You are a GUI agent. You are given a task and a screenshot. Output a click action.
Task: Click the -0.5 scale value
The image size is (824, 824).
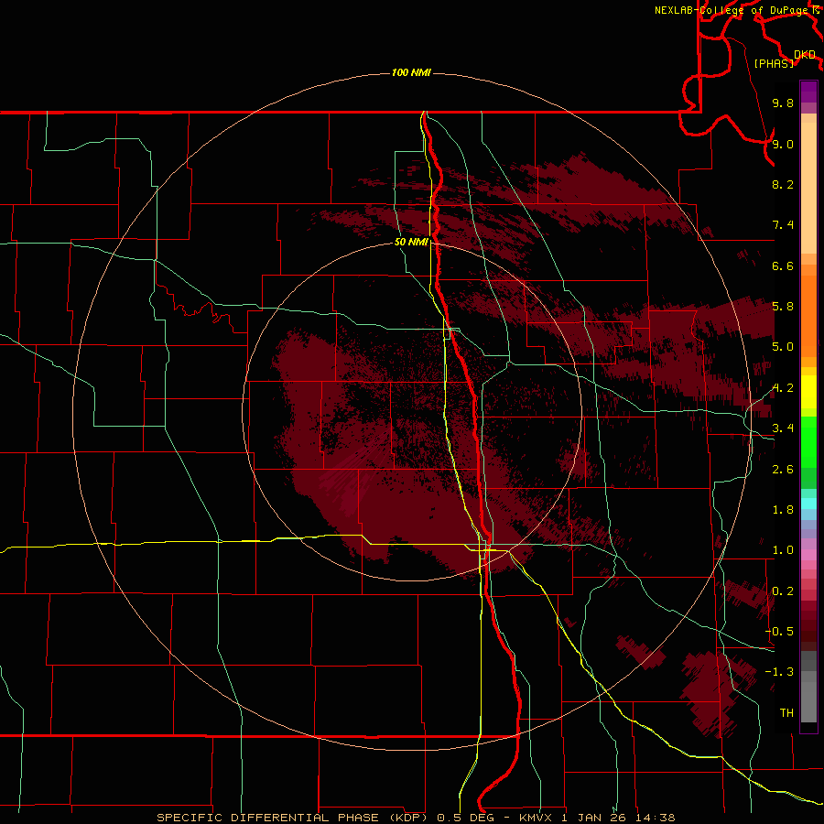[779, 632]
